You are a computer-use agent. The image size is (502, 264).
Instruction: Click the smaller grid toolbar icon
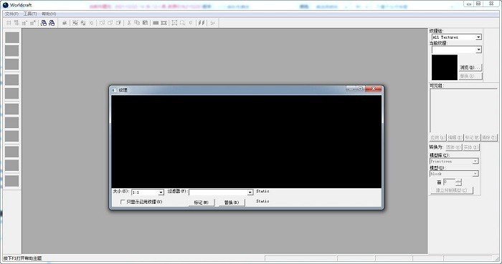(x=24, y=23)
